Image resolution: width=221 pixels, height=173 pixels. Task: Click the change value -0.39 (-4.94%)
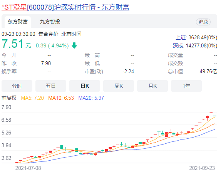[x=52, y=45]
